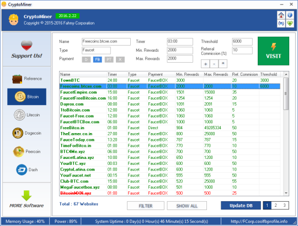Click the Name input field

click(106, 42)
